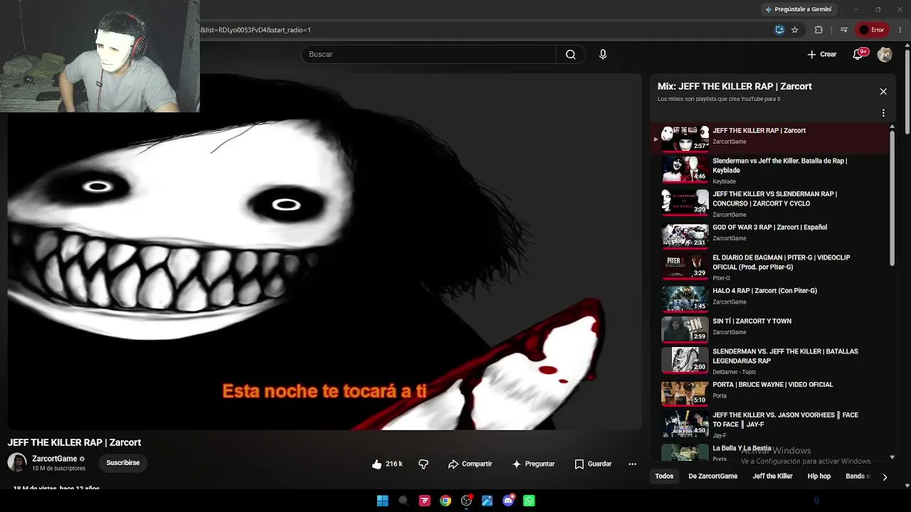911x512 pixels.
Task: Select the Hip hop filter chip
Action: point(819,476)
